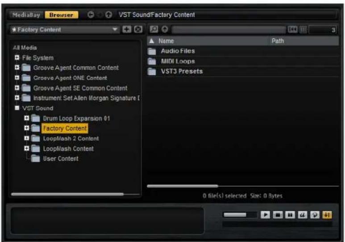Image resolution: width=345 pixels, height=242 pixels.
Task: Click the tree panel horizontal scrollbar
Action: pos(67,194)
